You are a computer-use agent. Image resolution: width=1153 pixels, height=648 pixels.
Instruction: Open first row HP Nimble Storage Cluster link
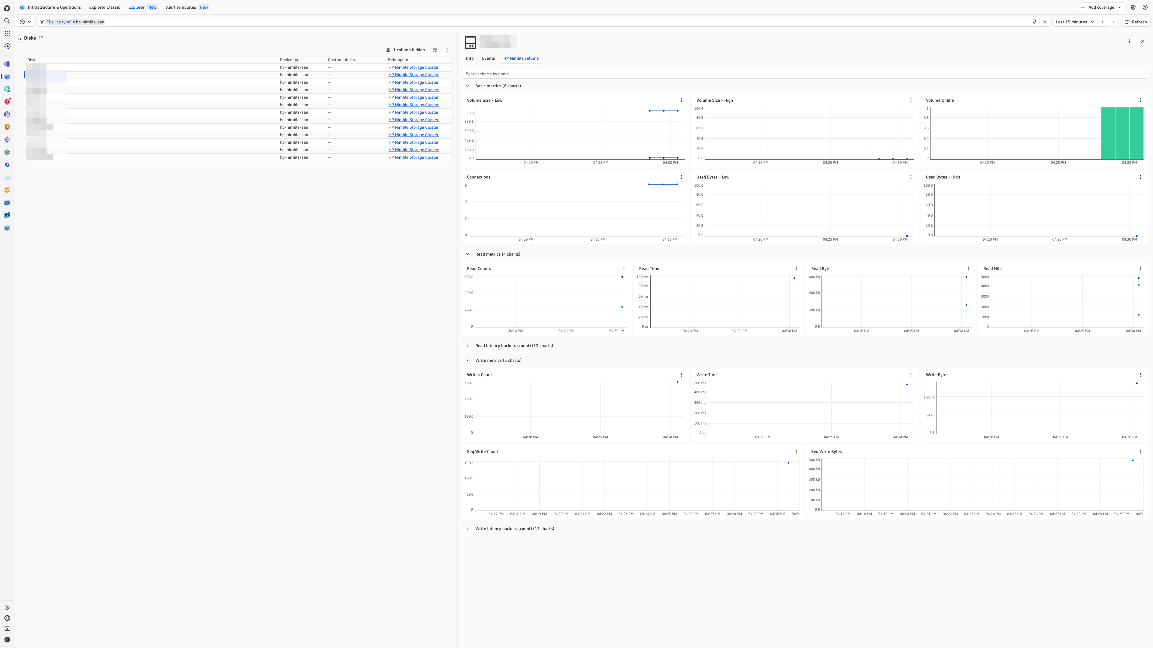point(413,67)
